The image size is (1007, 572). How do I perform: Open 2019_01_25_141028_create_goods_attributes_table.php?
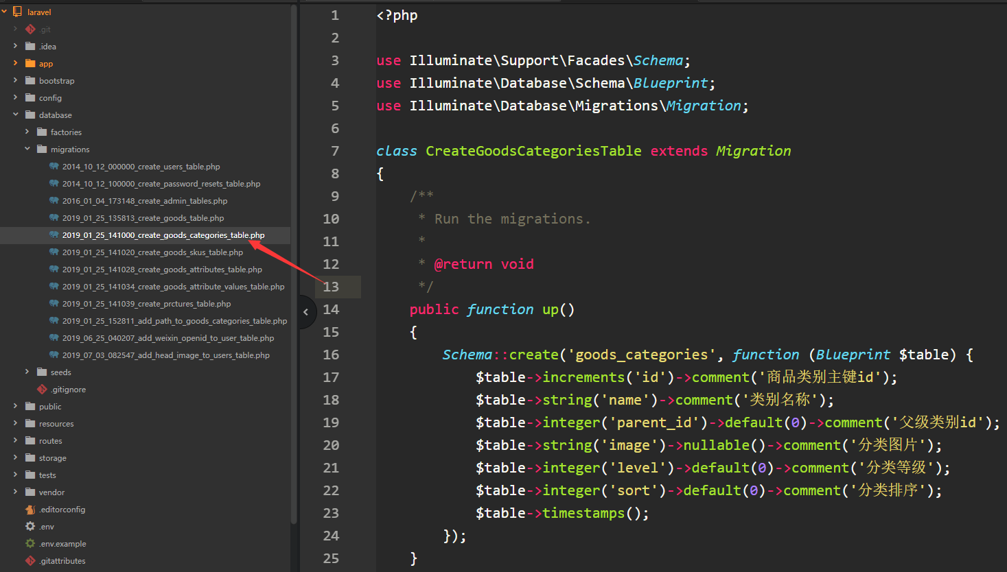pos(162,270)
